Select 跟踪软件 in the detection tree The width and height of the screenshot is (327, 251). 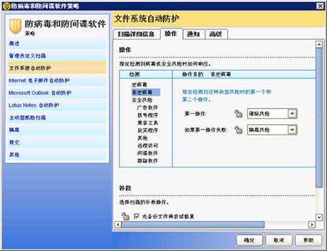pyautogui.click(x=148, y=161)
